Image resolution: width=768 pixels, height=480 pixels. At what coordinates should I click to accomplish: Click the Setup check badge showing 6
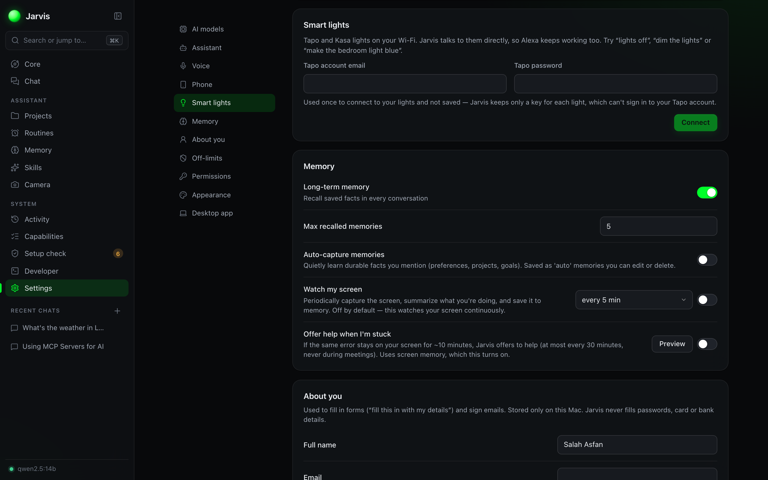(x=118, y=254)
